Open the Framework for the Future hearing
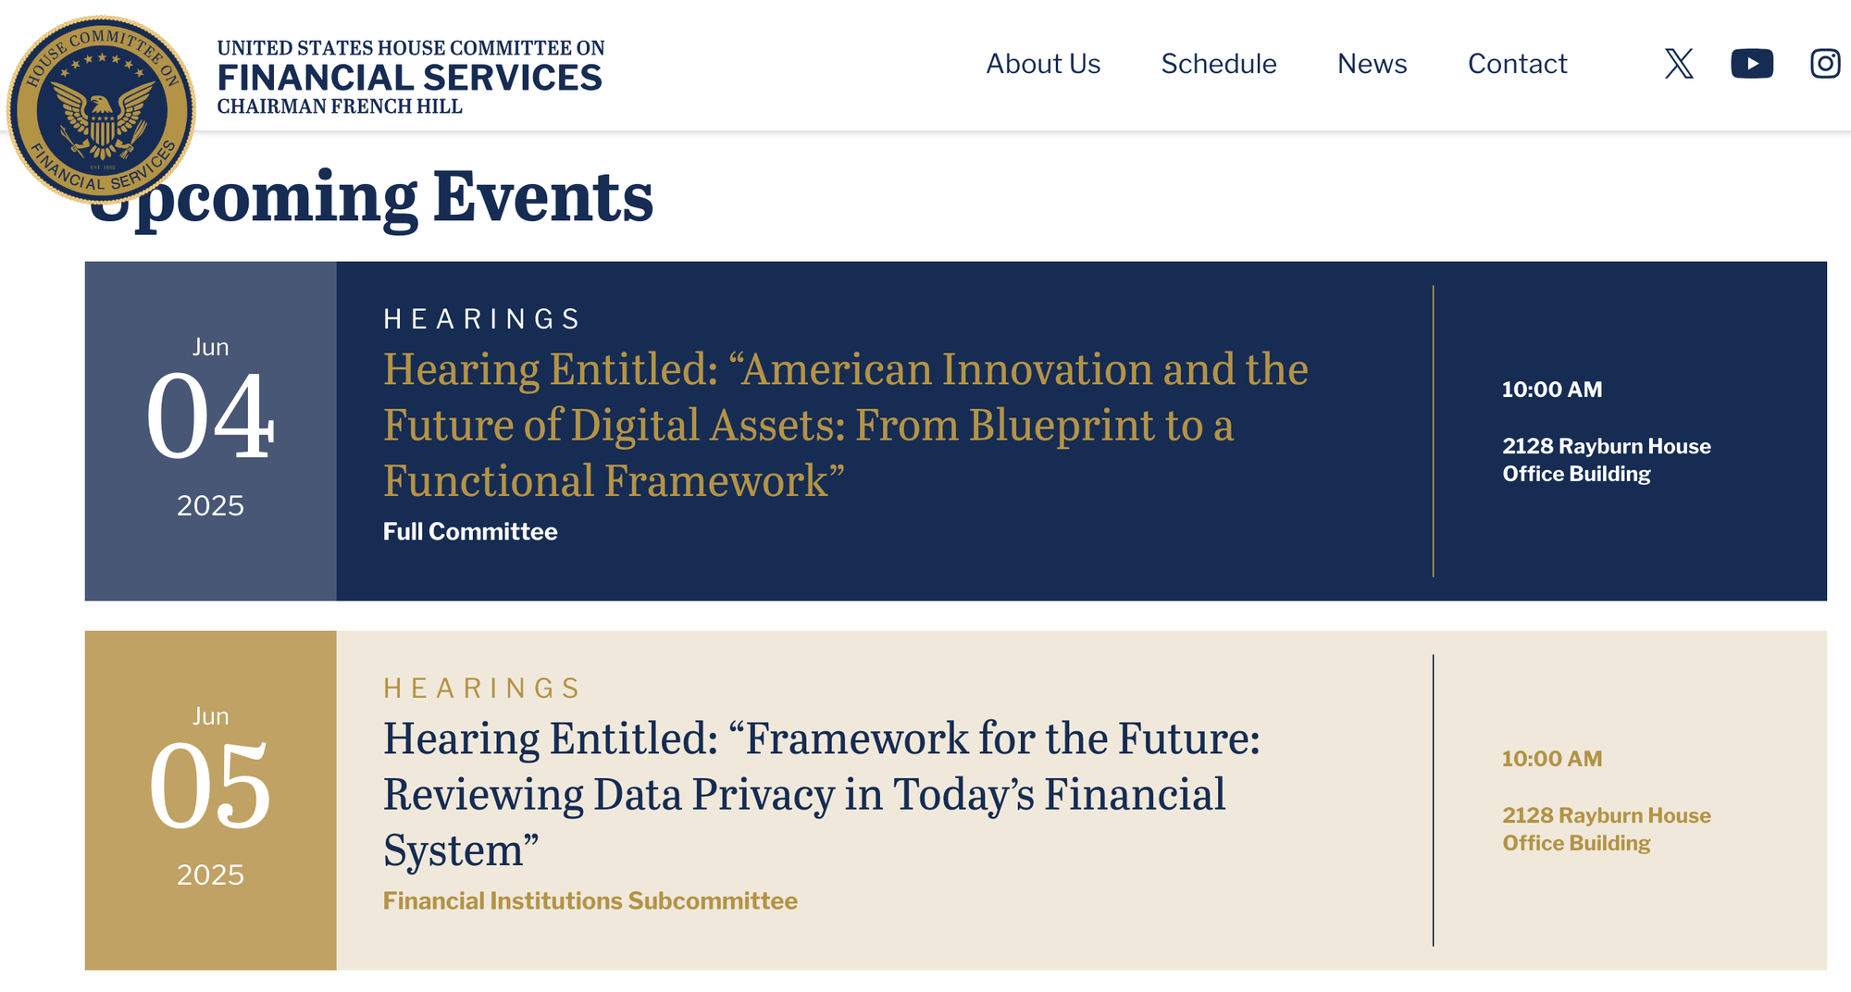 point(821,794)
